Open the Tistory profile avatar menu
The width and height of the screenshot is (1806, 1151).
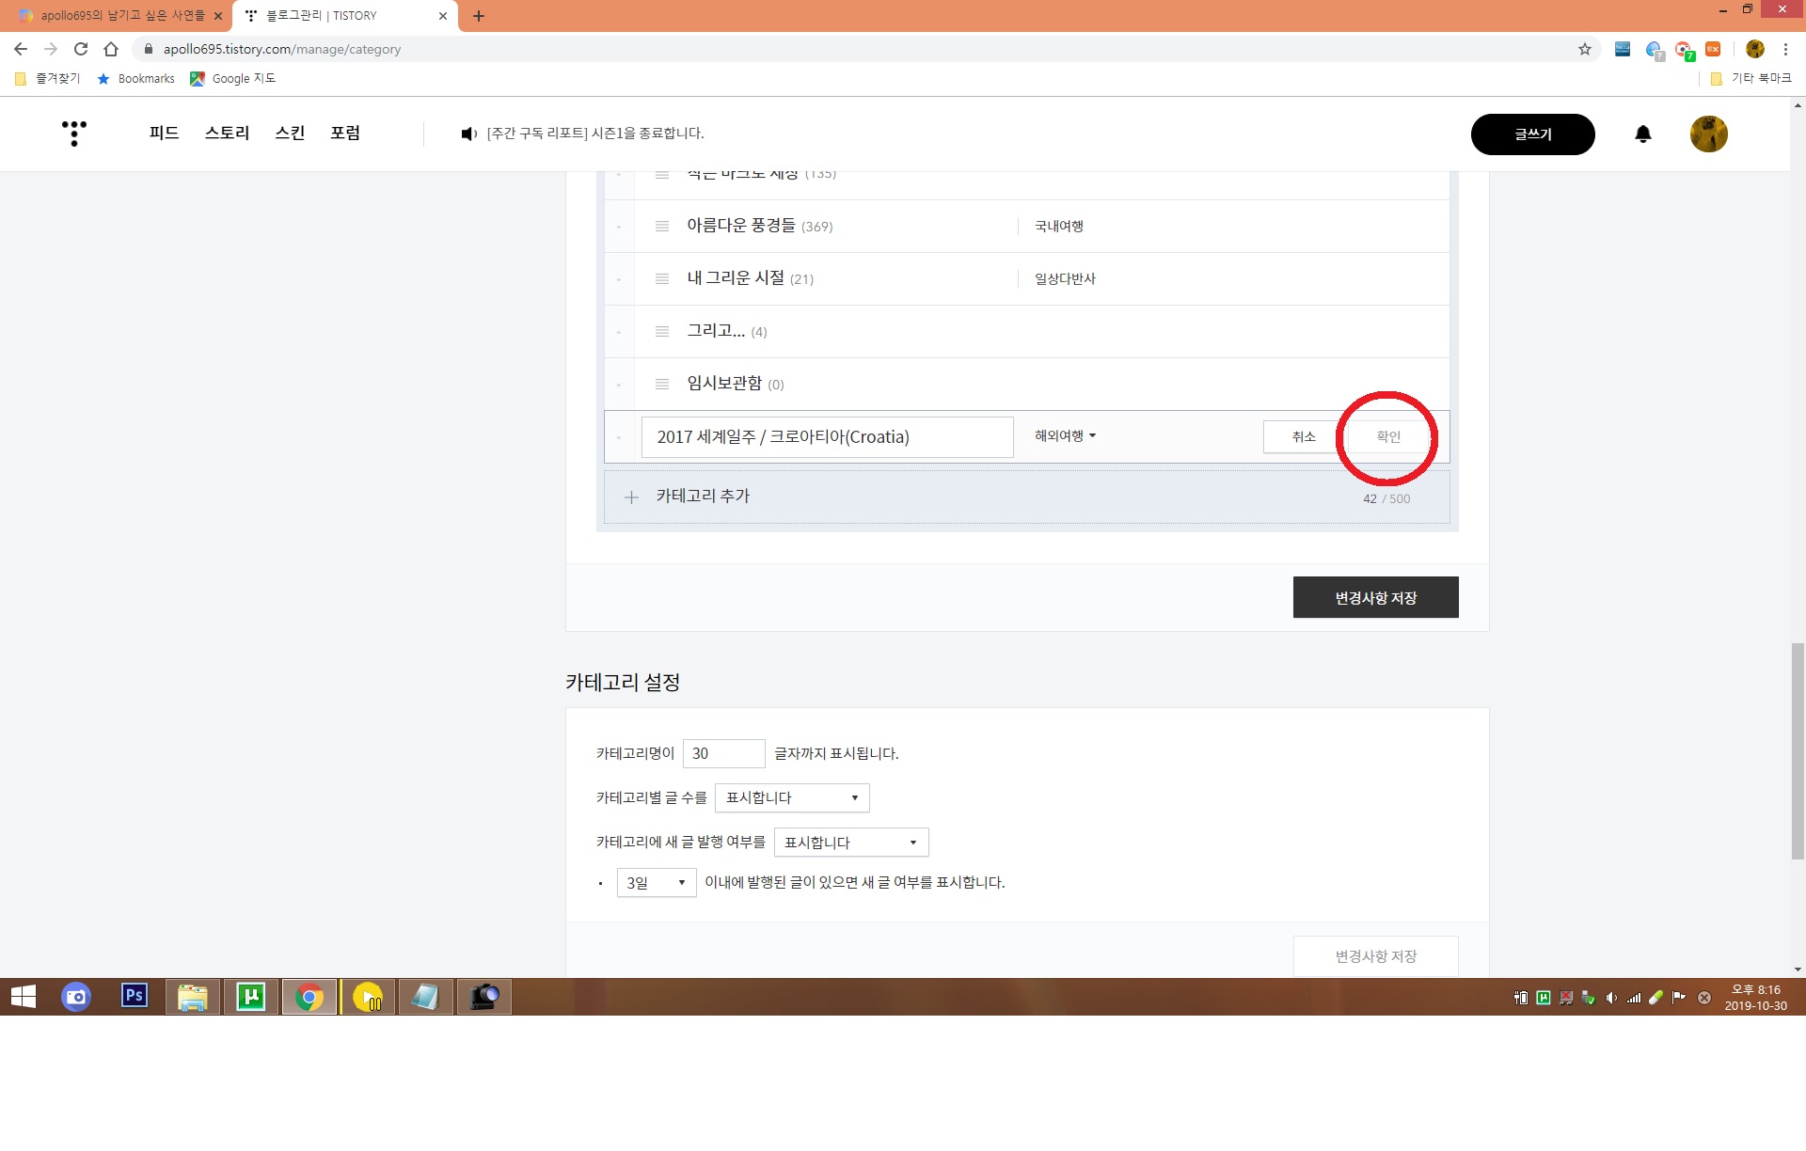pos(1708,134)
